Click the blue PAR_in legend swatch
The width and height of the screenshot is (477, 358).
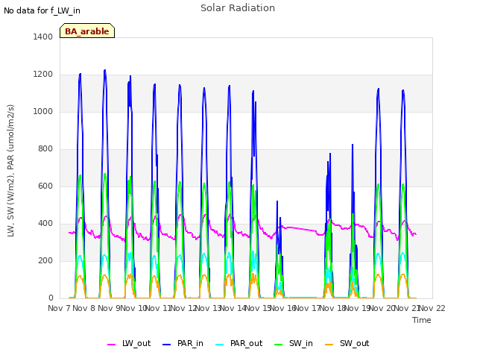(166, 345)
